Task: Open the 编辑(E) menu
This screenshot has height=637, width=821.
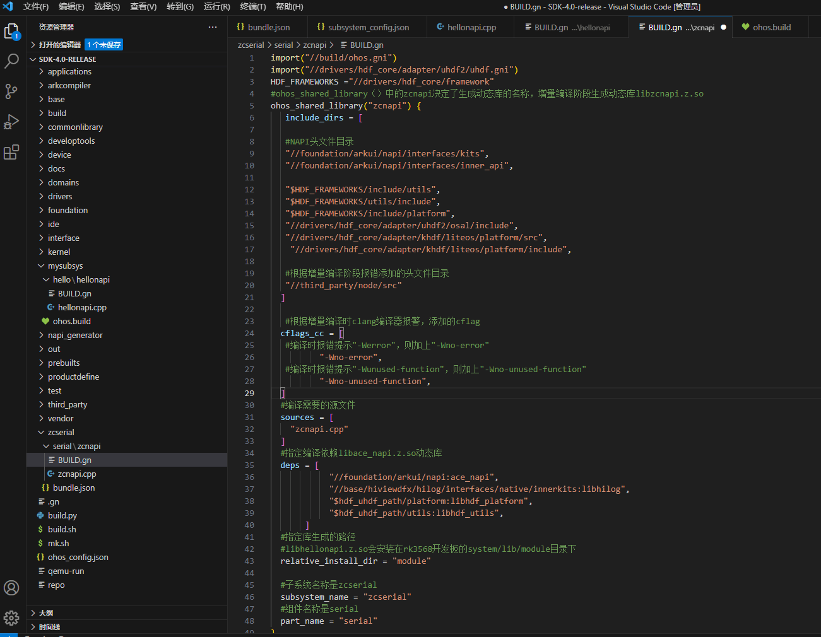Action: 71,6
